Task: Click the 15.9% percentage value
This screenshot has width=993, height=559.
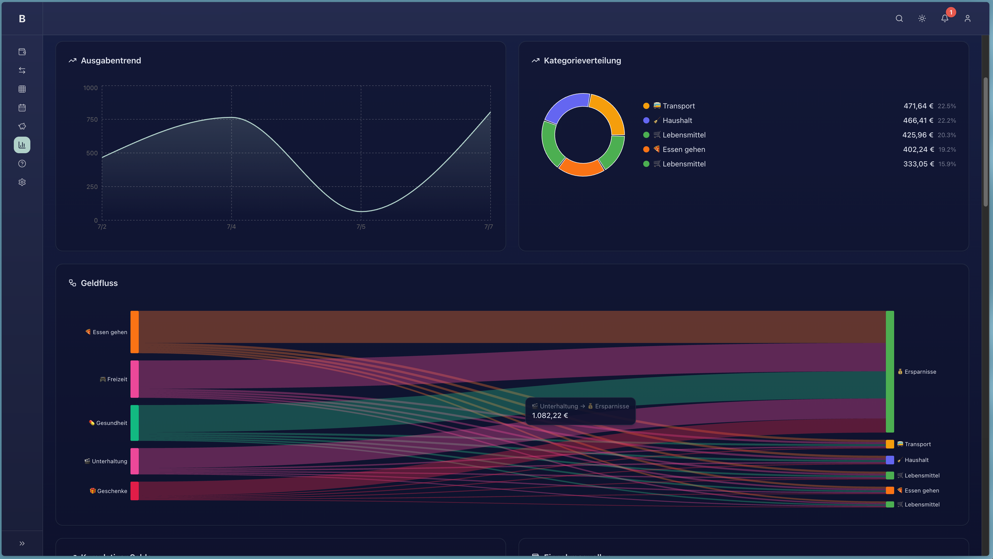Action: (947, 164)
